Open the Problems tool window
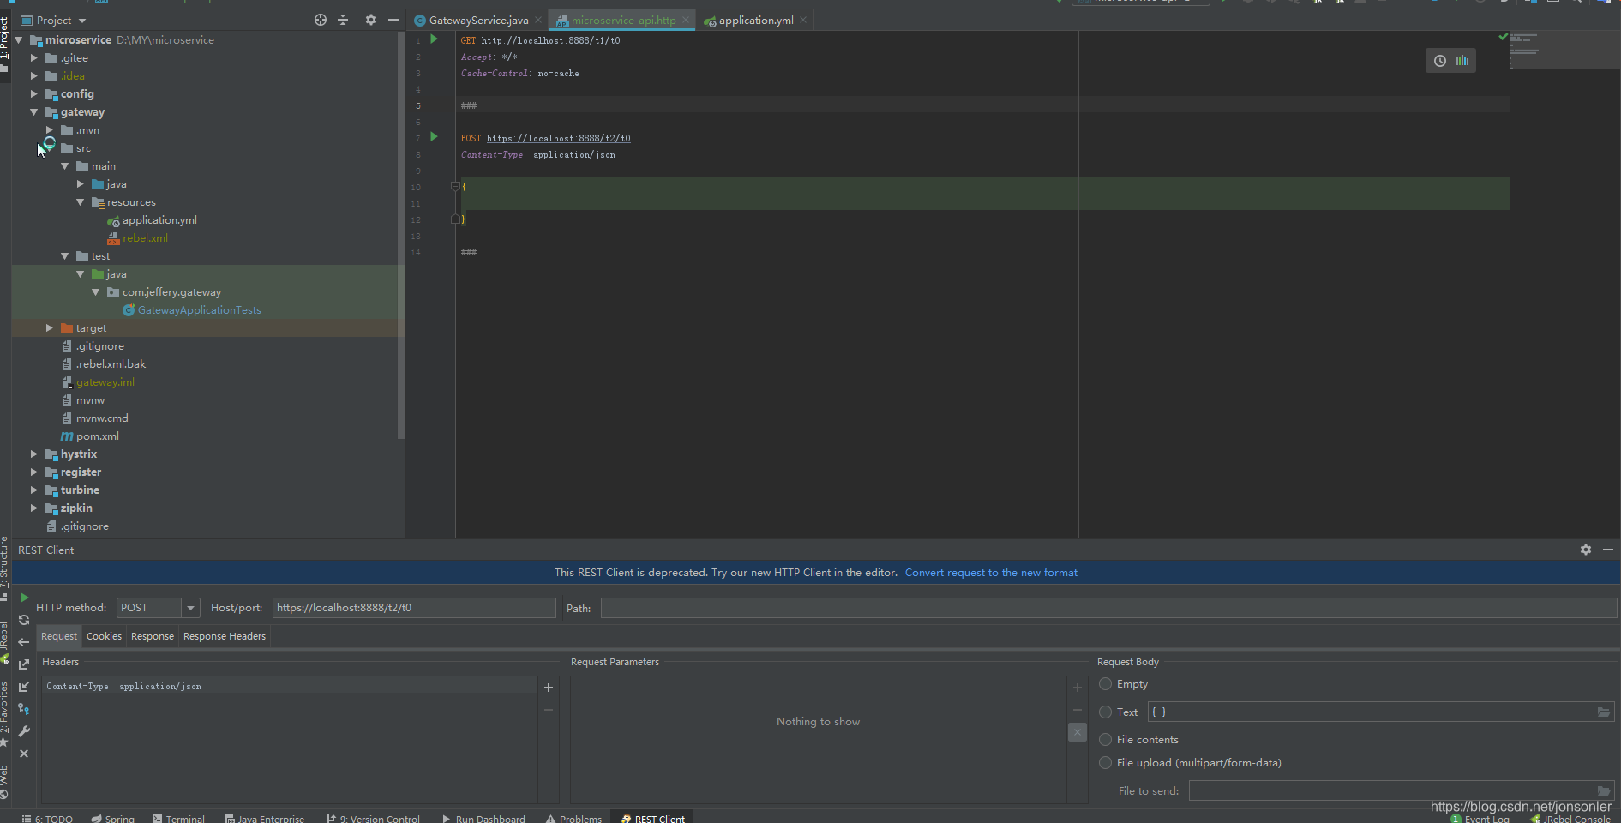1621x823 pixels. coord(573,819)
